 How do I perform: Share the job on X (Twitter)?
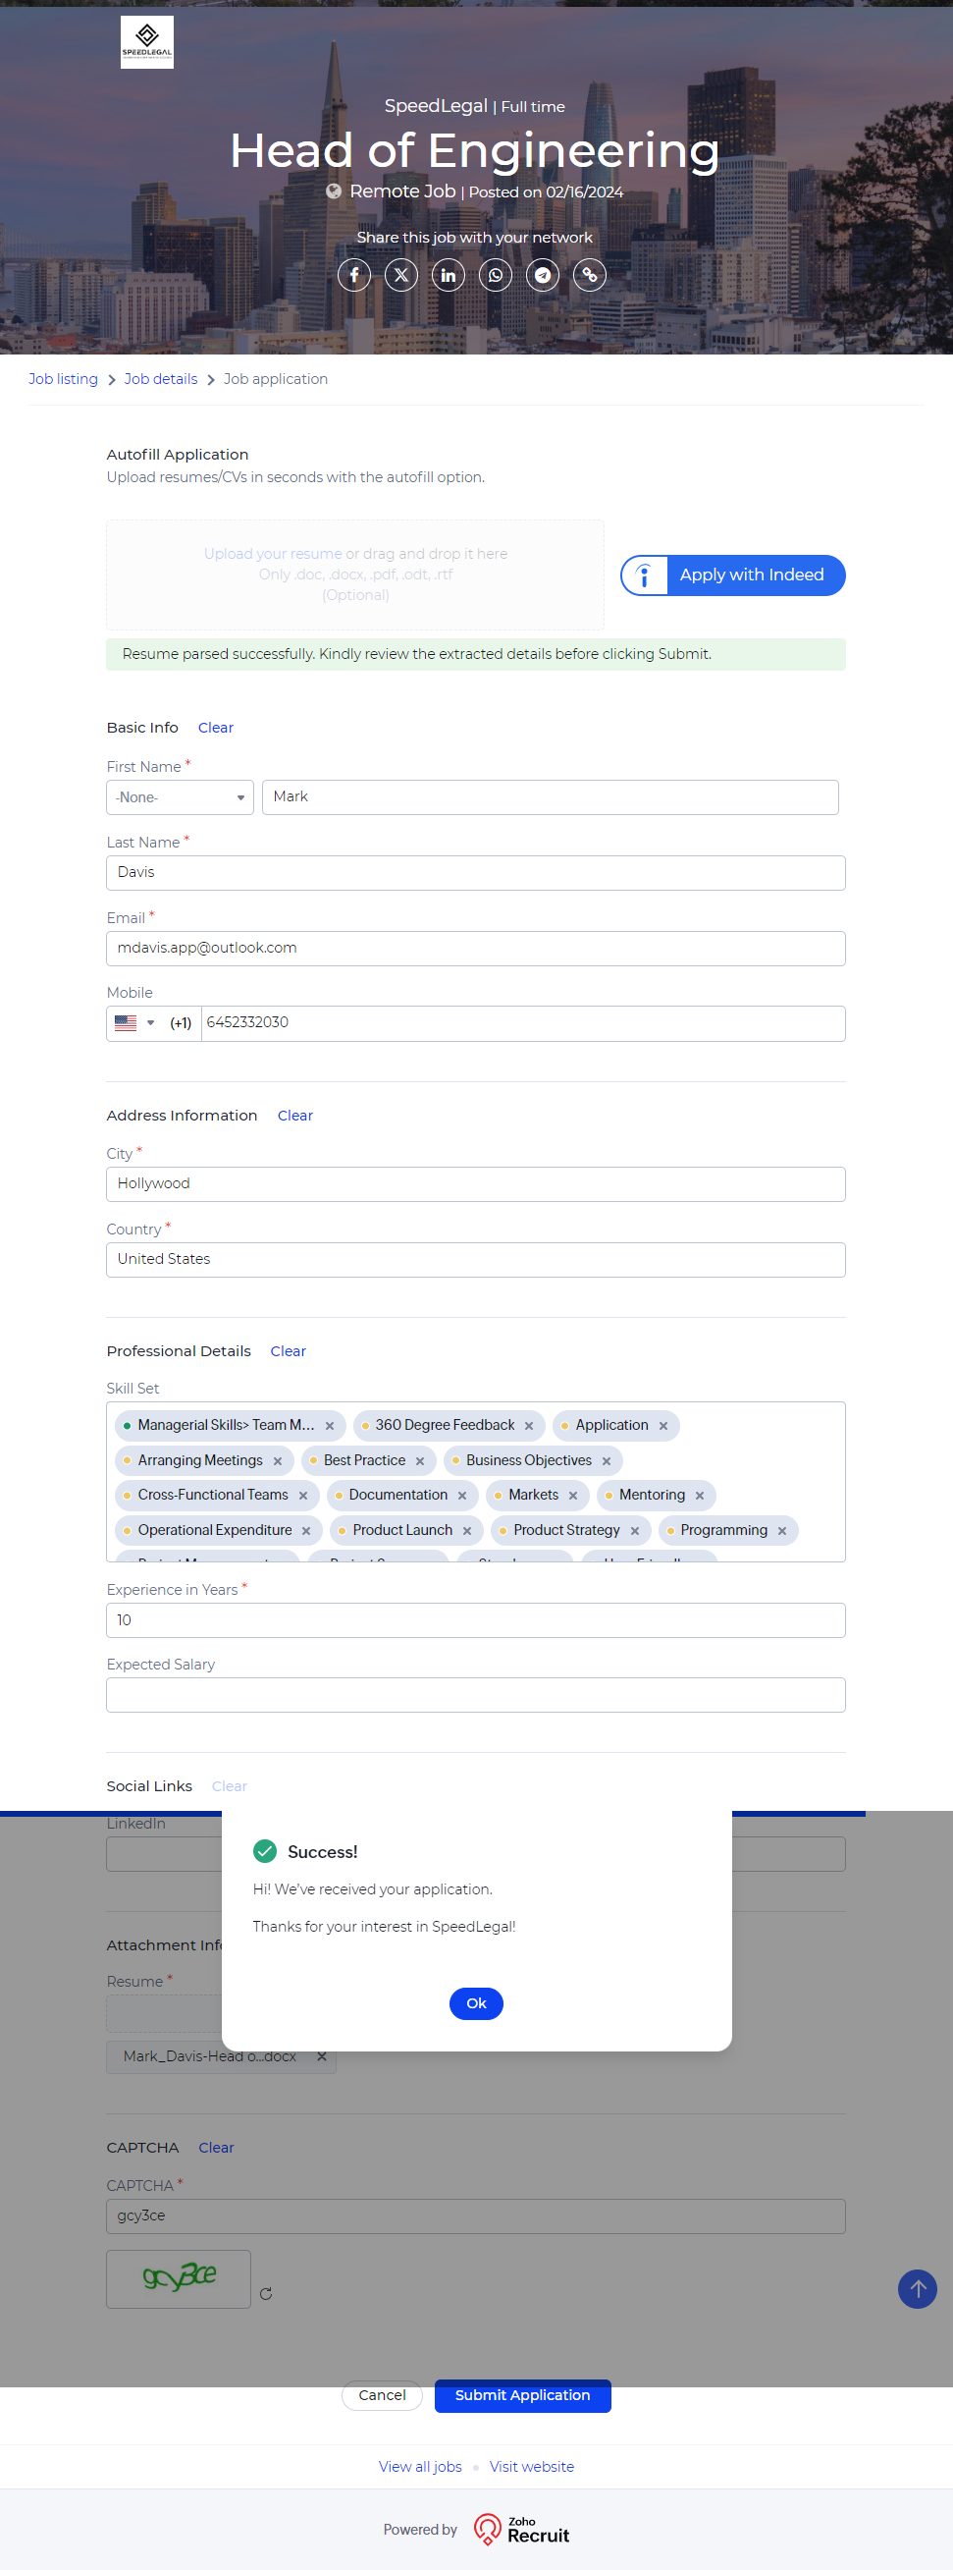pyautogui.click(x=400, y=274)
